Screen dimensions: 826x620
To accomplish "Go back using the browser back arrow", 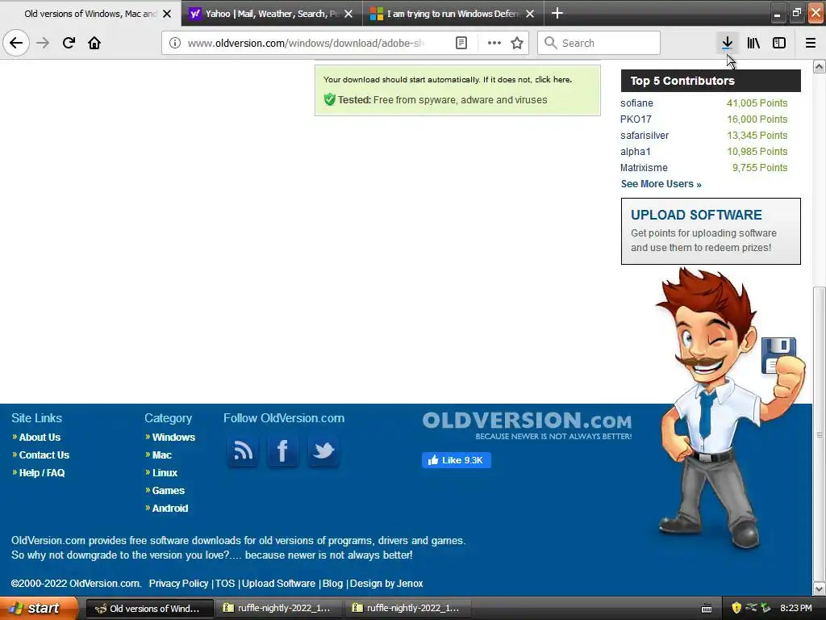I will 16,43.
